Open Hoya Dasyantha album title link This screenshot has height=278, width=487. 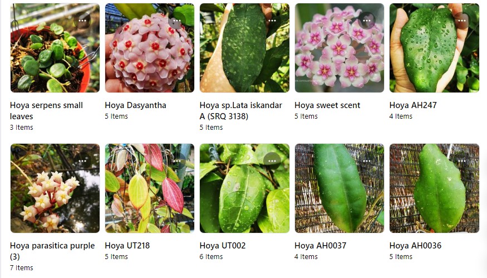click(x=135, y=105)
